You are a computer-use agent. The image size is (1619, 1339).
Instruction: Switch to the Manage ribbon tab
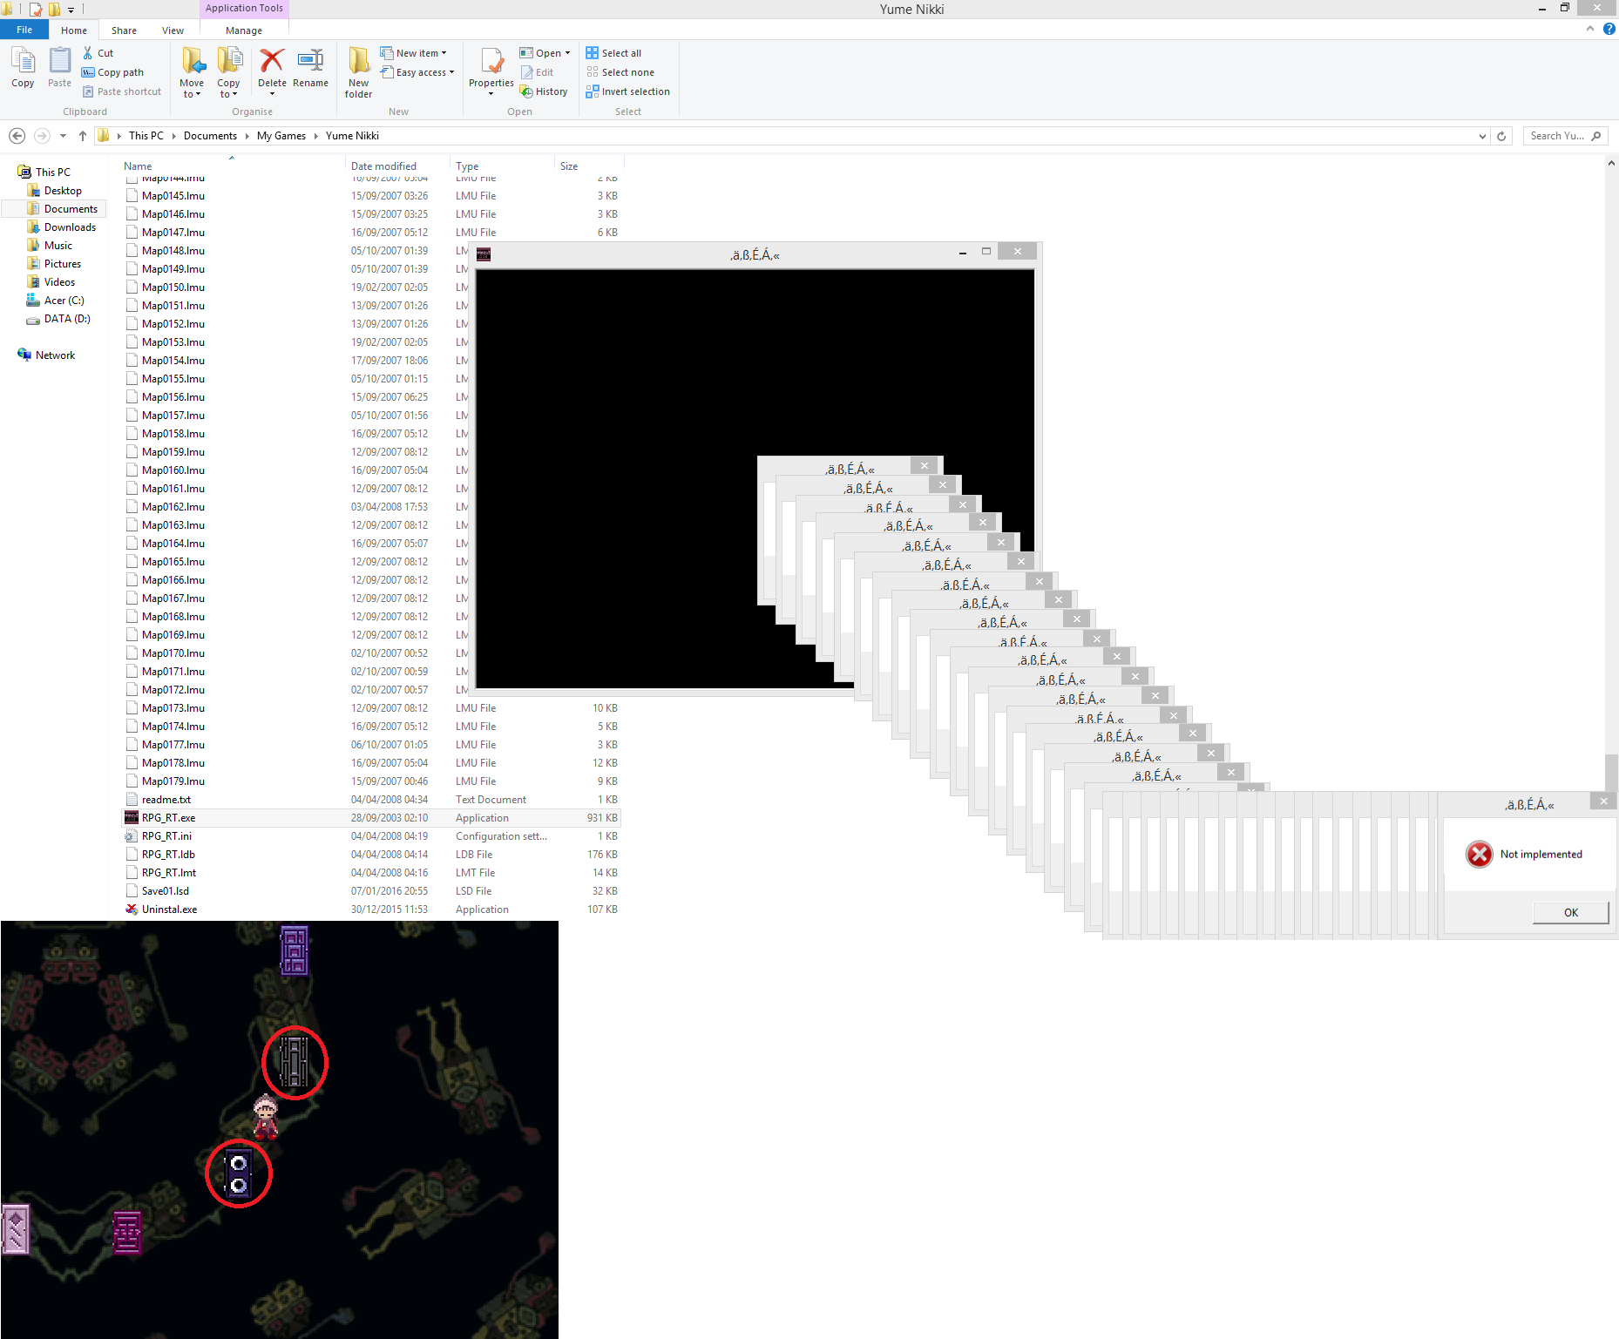pos(244,30)
